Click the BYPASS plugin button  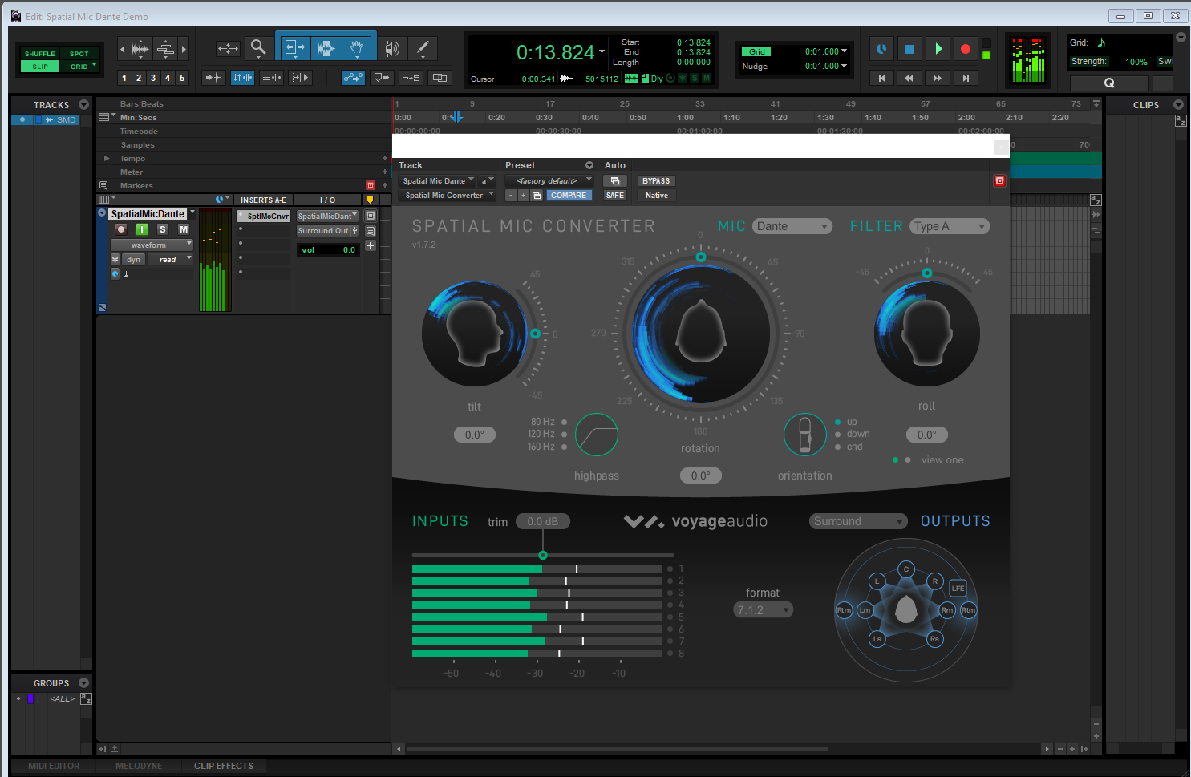coord(656,180)
